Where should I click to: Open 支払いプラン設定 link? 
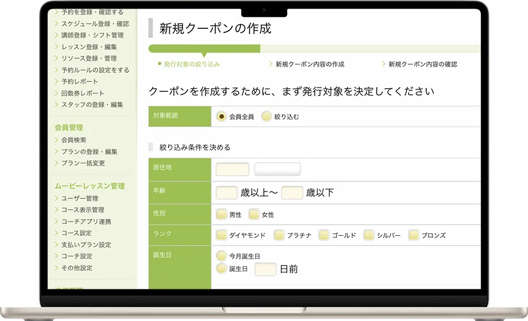pyautogui.click(x=86, y=245)
